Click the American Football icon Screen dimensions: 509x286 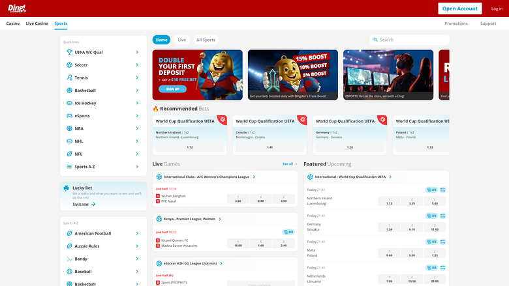coord(69,233)
